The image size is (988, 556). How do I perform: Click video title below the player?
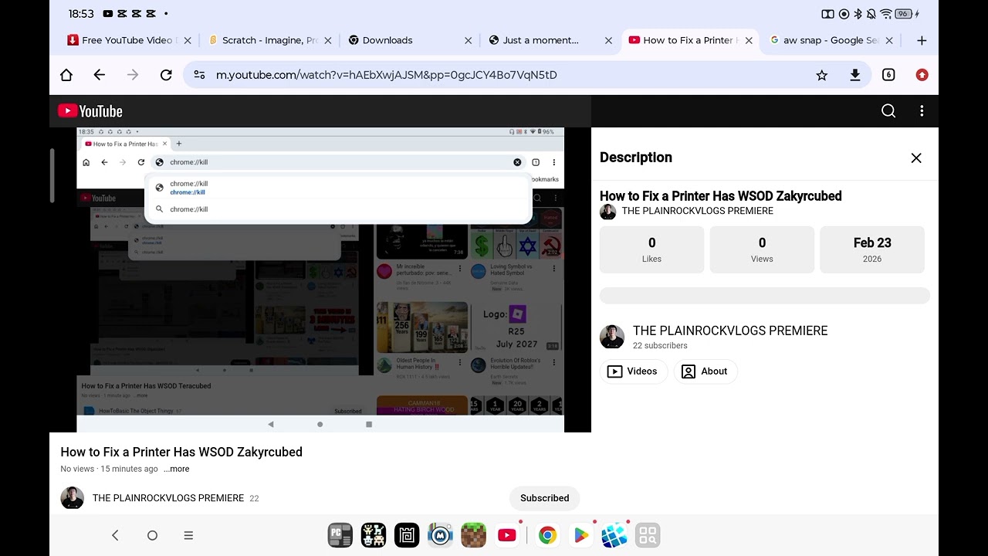181,452
